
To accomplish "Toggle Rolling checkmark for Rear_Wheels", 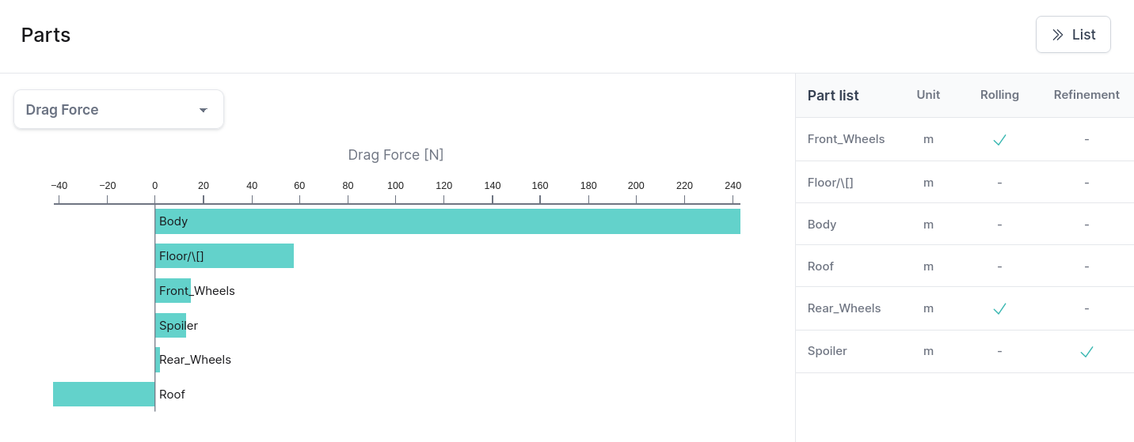I will pos(999,309).
